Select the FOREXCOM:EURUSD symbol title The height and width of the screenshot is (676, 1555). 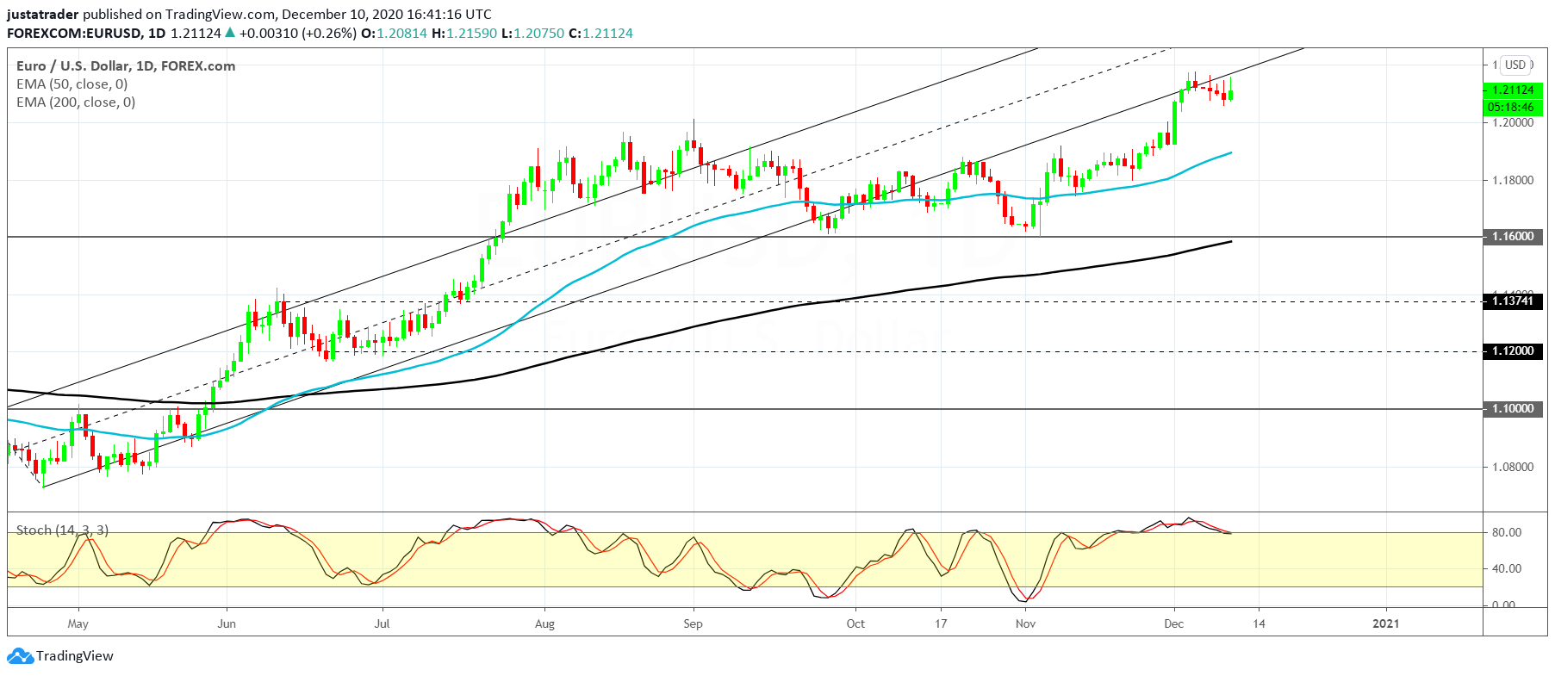point(75,33)
